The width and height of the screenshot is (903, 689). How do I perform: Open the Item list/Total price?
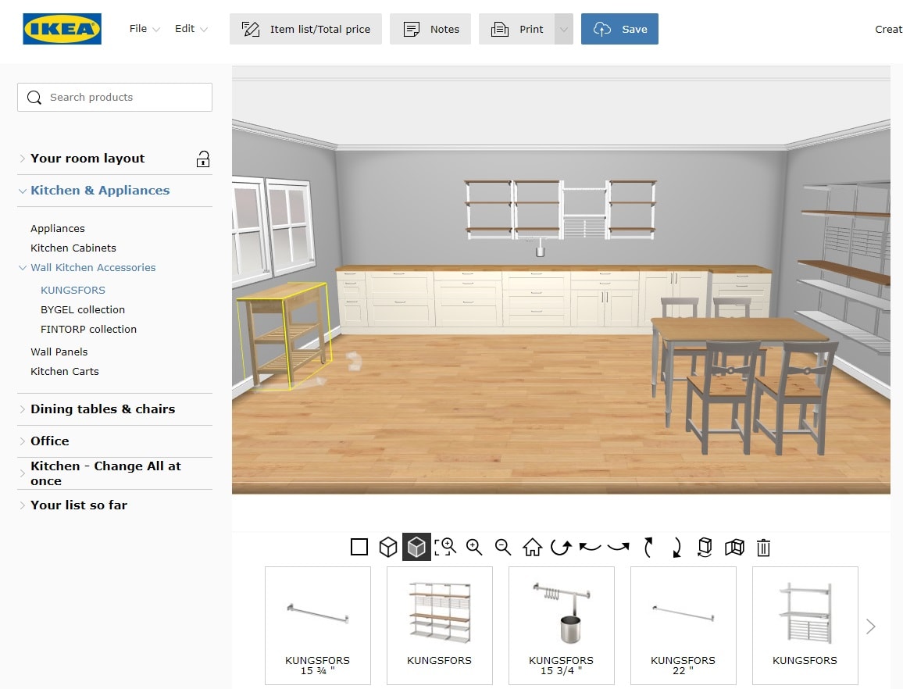(x=305, y=29)
